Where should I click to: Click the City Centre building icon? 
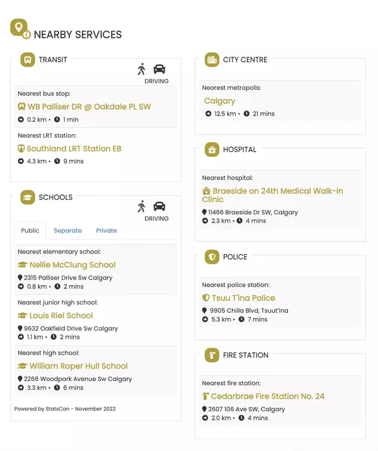(x=212, y=60)
